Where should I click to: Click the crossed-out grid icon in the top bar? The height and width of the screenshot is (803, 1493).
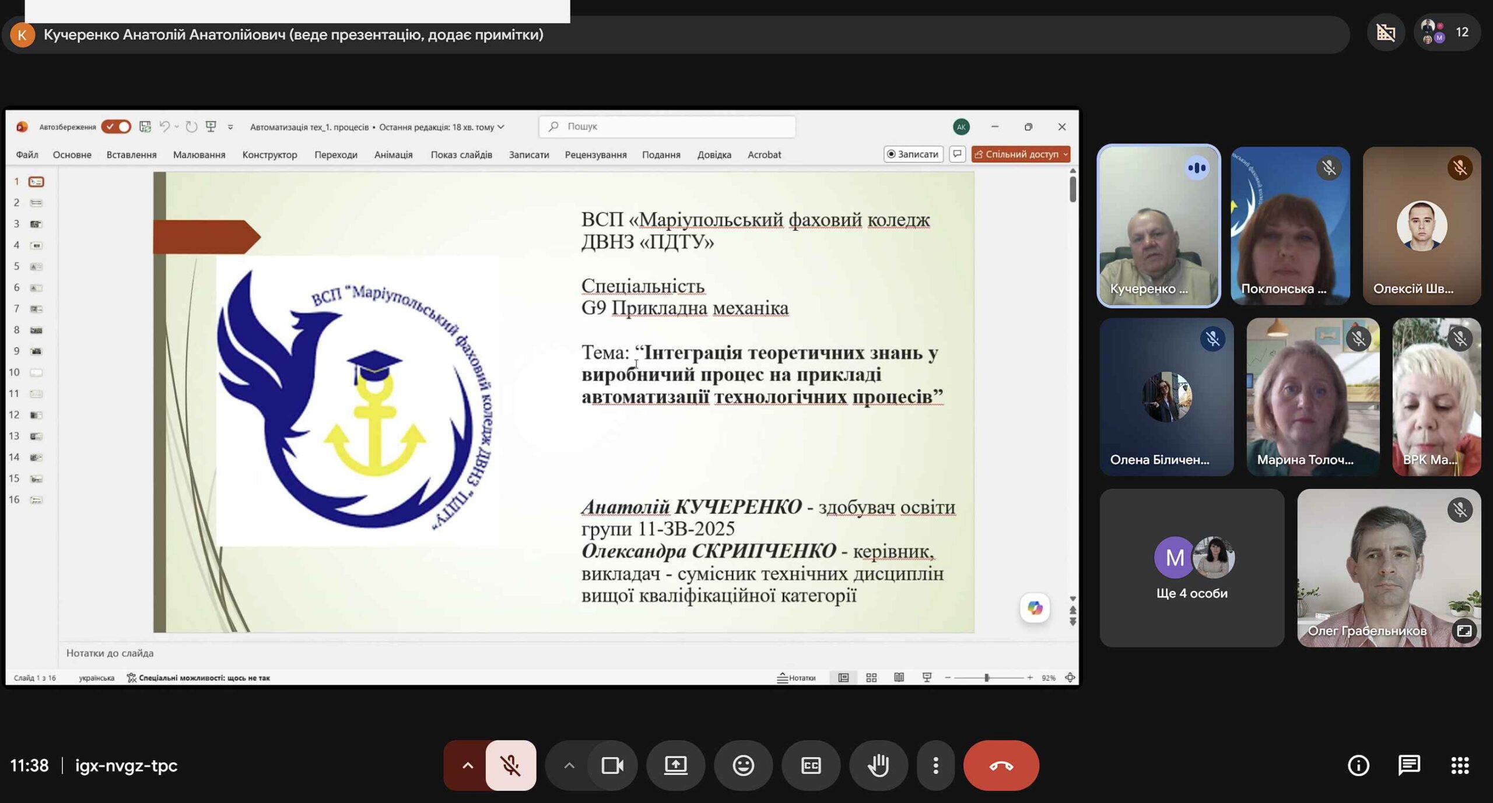coord(1386,32)
